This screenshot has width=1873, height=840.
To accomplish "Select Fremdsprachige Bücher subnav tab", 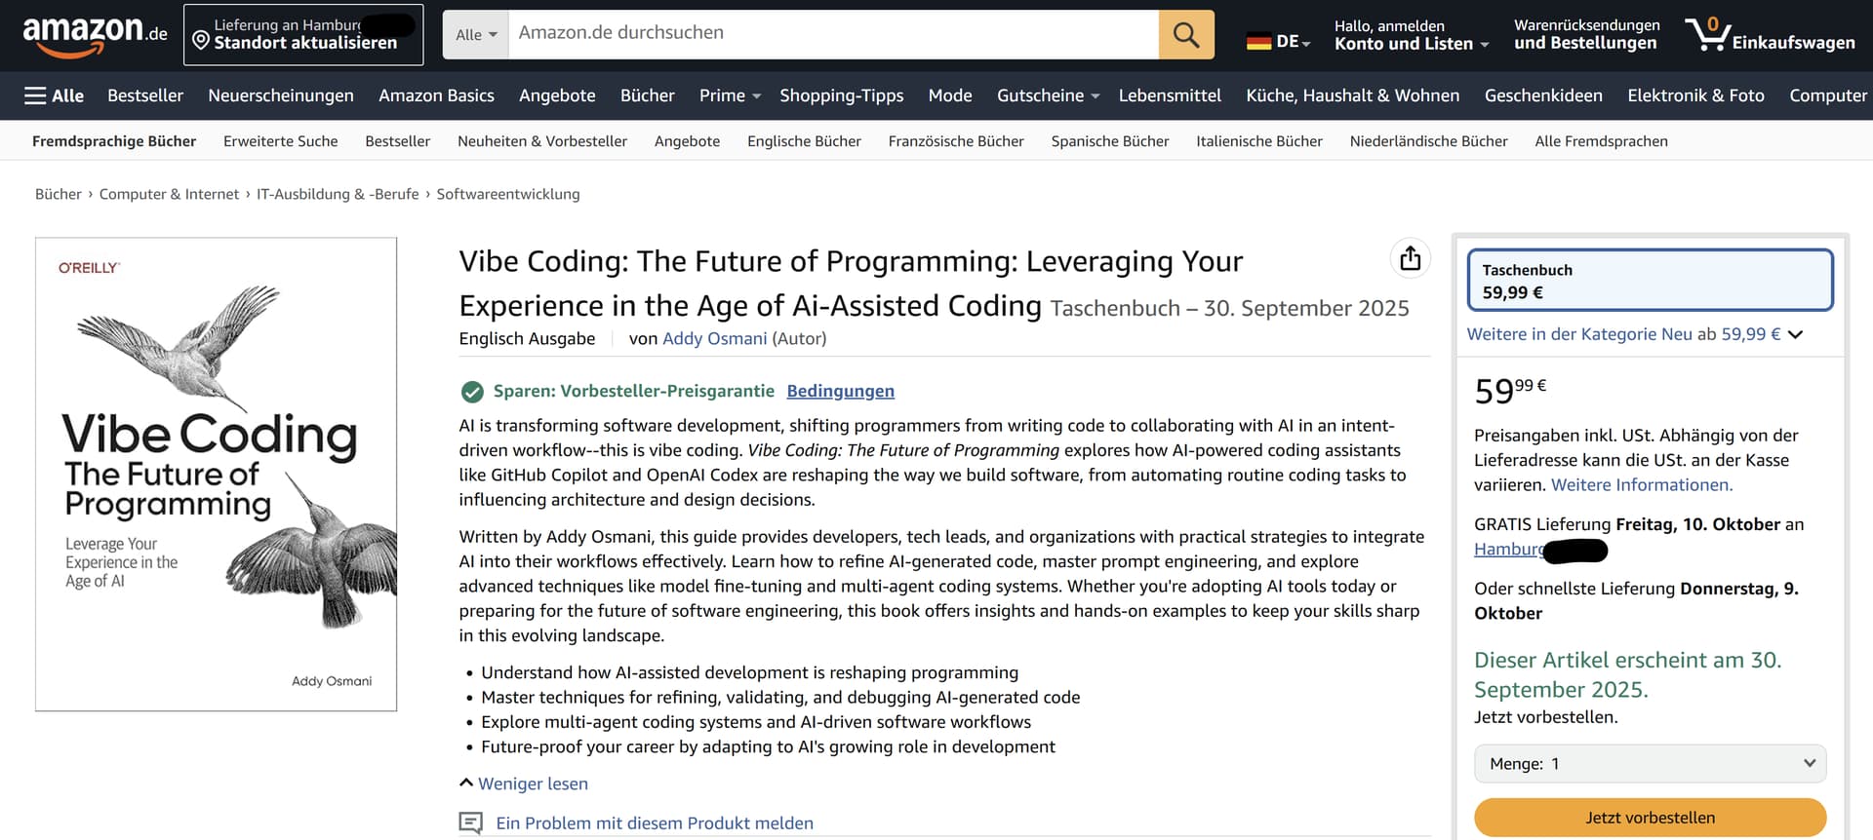I will [114, 141].
